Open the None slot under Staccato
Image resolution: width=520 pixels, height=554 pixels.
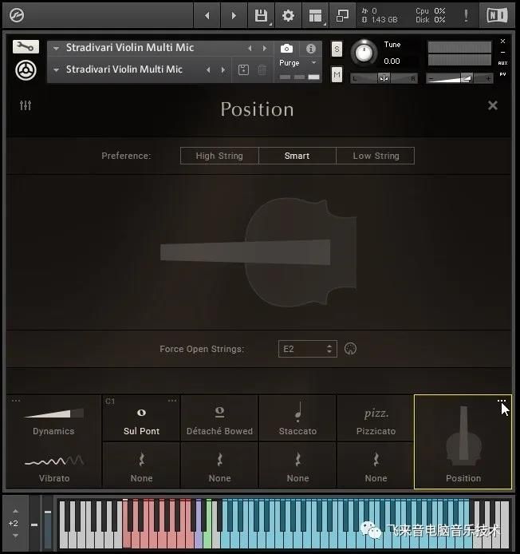tap(297, 465)
